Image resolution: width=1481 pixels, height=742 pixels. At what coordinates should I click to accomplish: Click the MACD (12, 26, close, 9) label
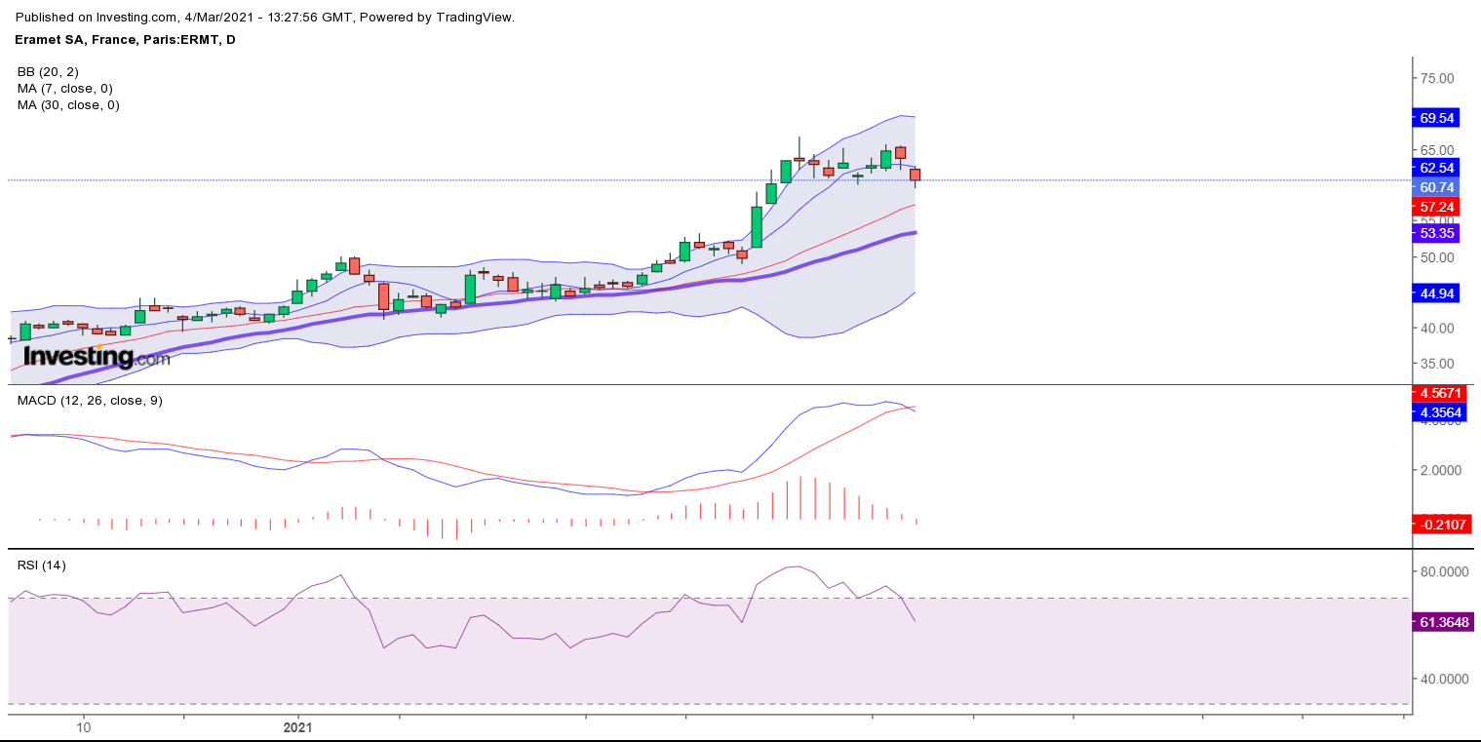(x=88, y=401)
